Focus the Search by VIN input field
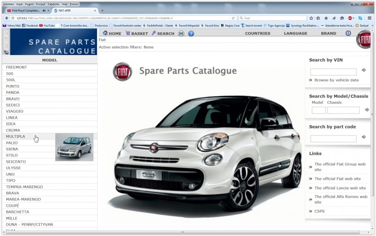 pos(333,72)
